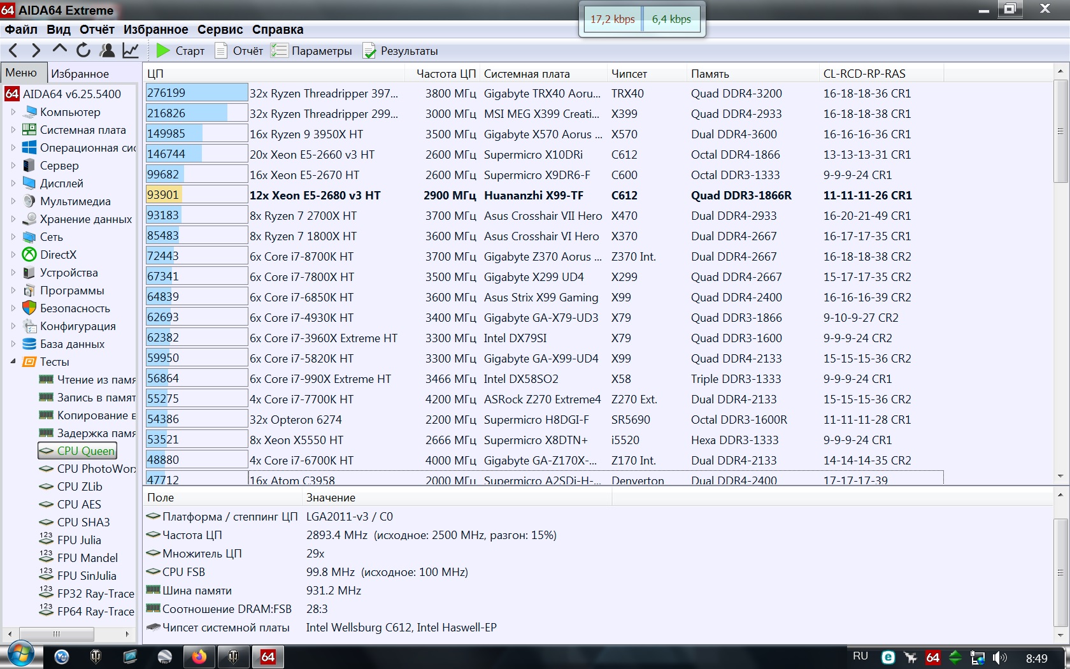Open Firefox from the taskbar

[x=199, y=657]
